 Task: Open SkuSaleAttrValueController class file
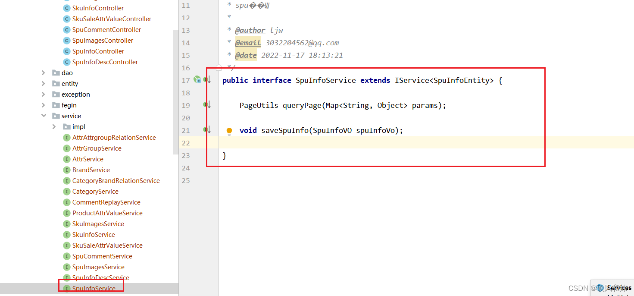point(112,19)
